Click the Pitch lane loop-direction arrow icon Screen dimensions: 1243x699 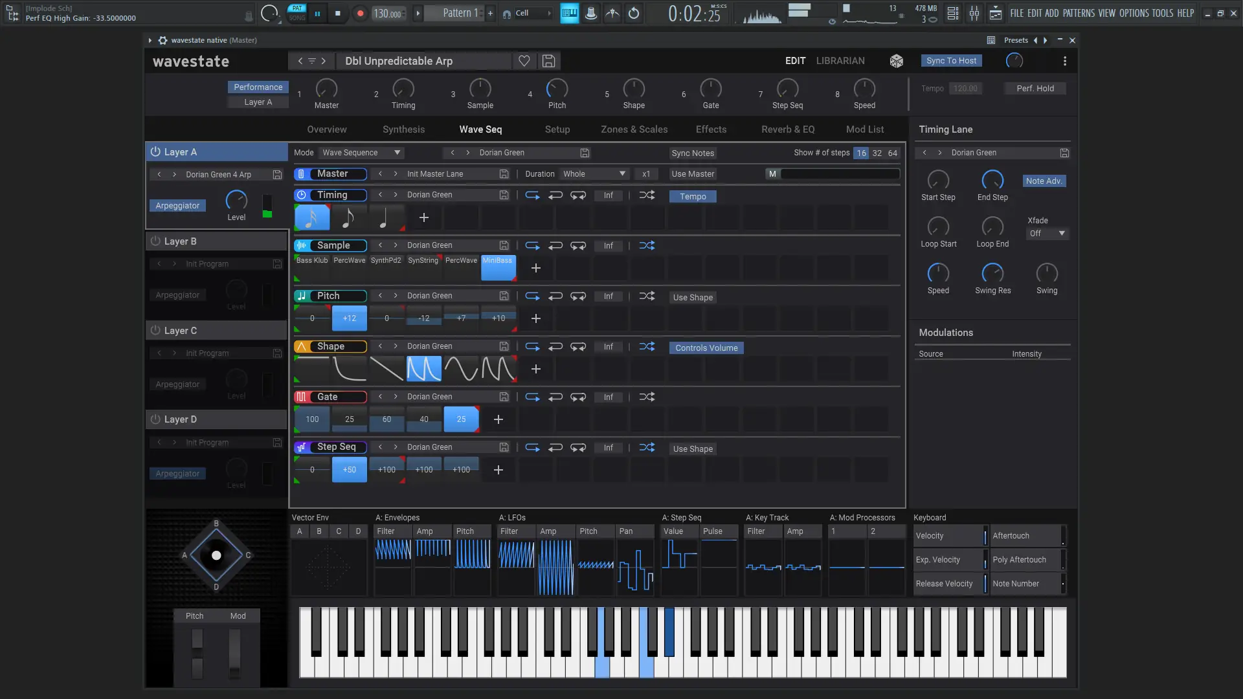pos(532,296)
